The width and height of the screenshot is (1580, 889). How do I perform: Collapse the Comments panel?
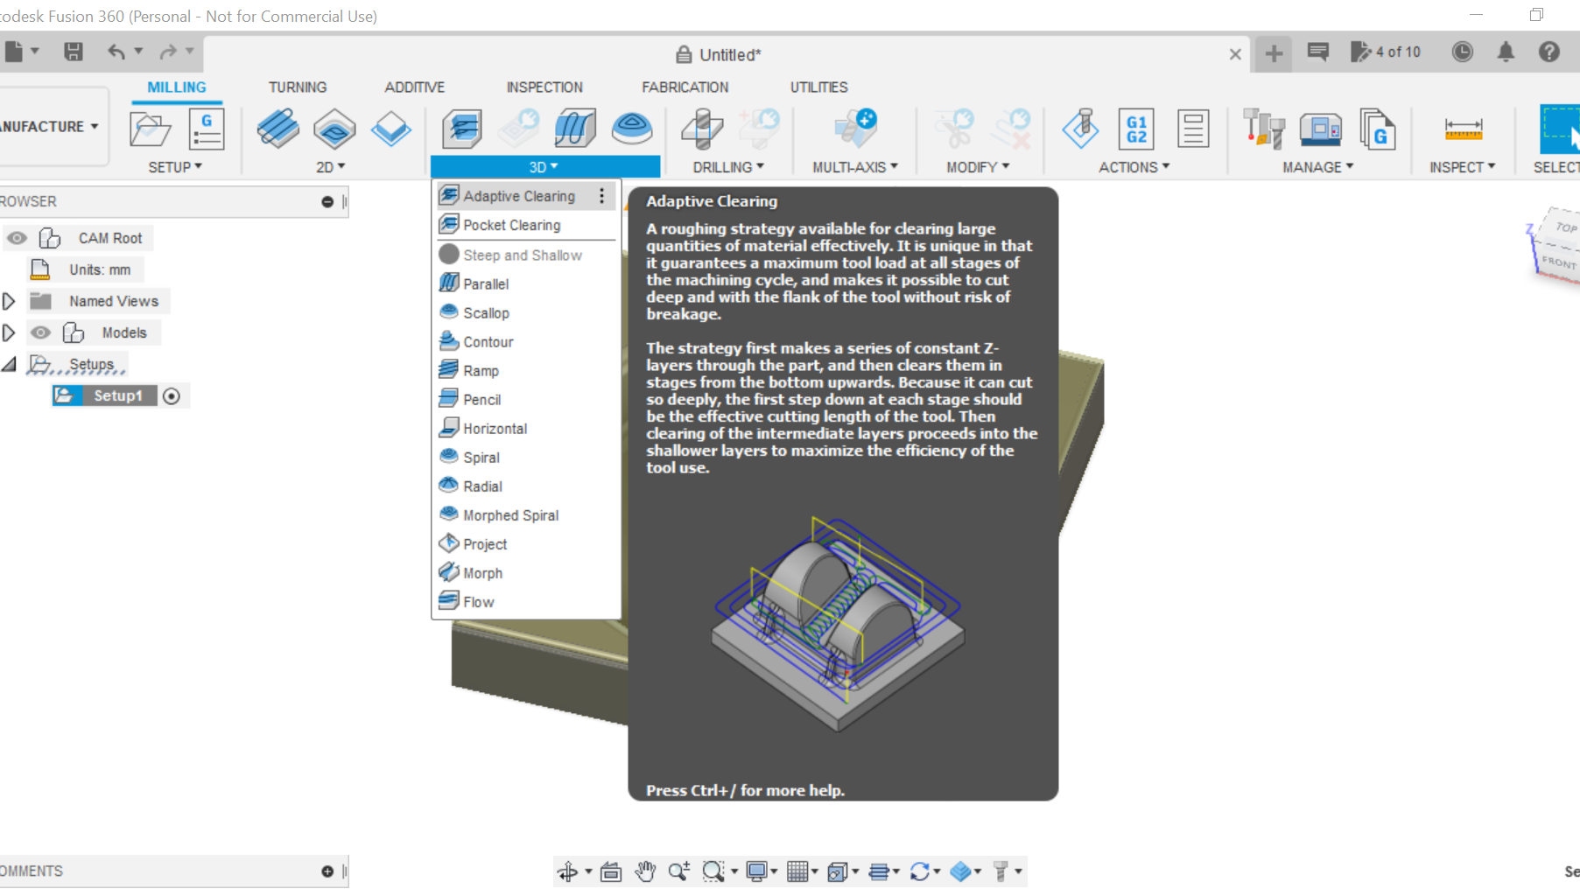coord(327,871)
